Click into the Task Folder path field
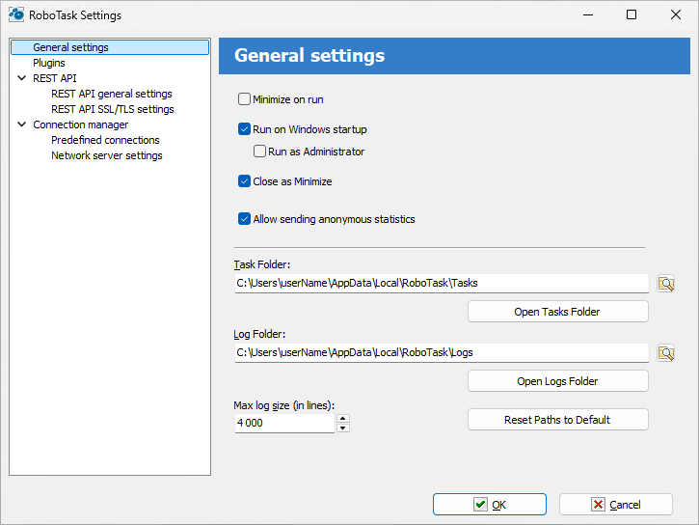 click(442, 283)
